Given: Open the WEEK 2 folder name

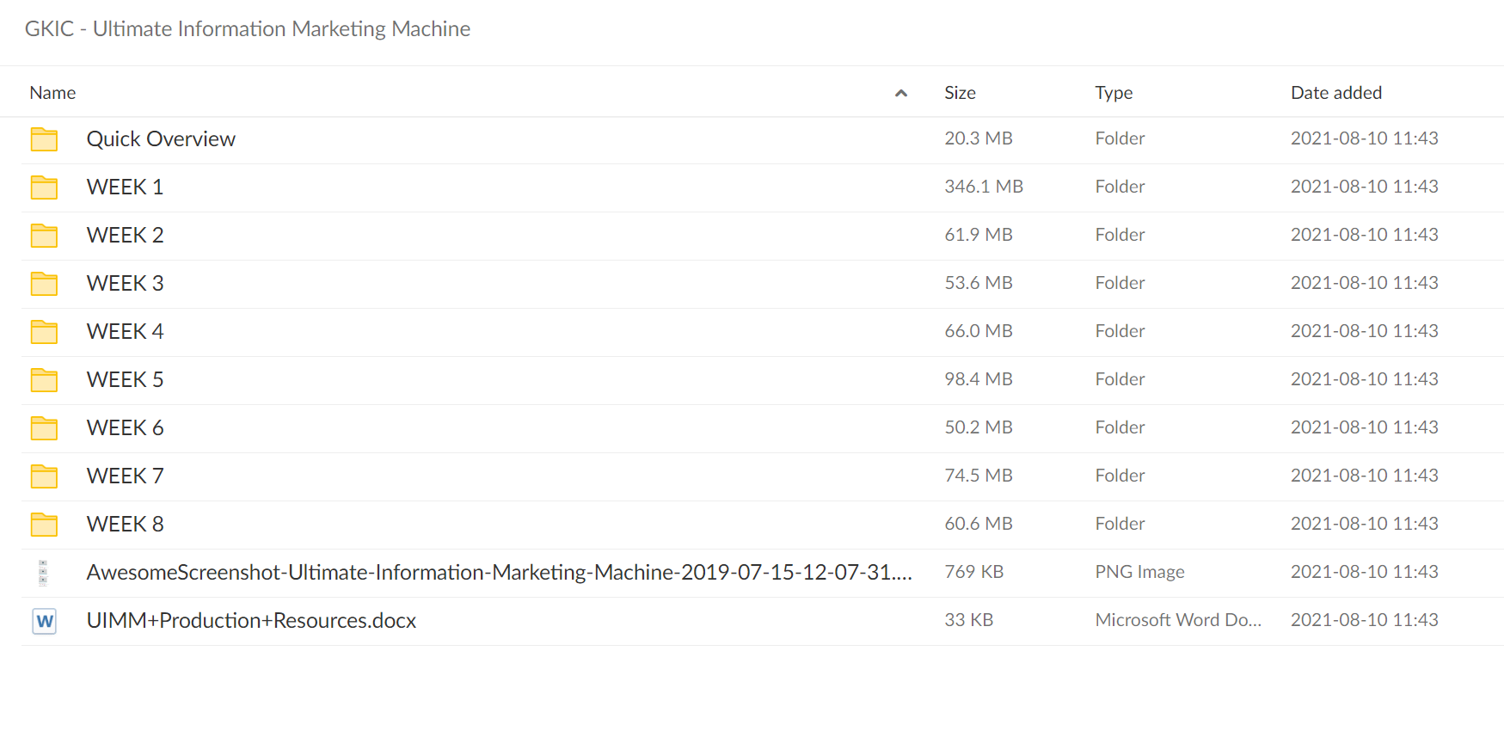Looking at the screenshot, I should point(125,236).
